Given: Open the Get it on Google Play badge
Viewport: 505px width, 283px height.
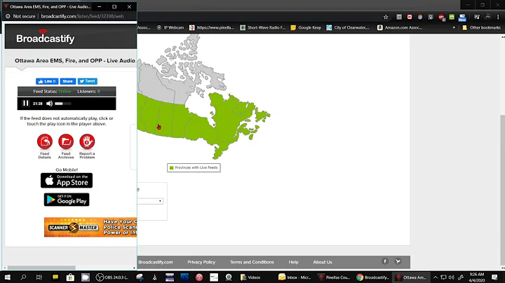Looking at the screenshot, I should [x=67, y=200].
